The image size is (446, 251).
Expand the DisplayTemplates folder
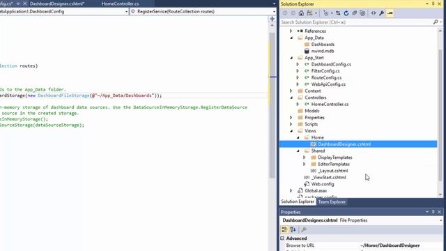tap(304, 158)
